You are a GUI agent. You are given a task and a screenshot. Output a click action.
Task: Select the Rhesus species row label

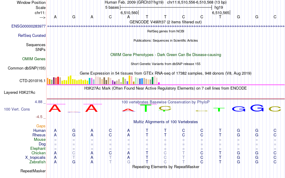(x=39, y=135)
